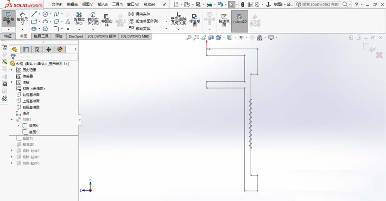Screen dimensions: 386x201
Task: Open the exit sketch dropdown arrow
Action: [8, 30]
